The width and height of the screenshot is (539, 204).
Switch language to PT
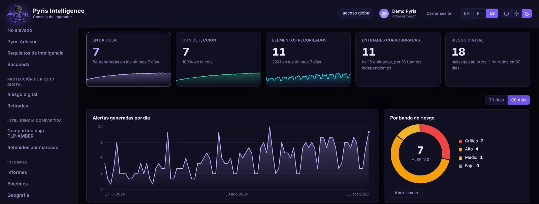point(479,13)
